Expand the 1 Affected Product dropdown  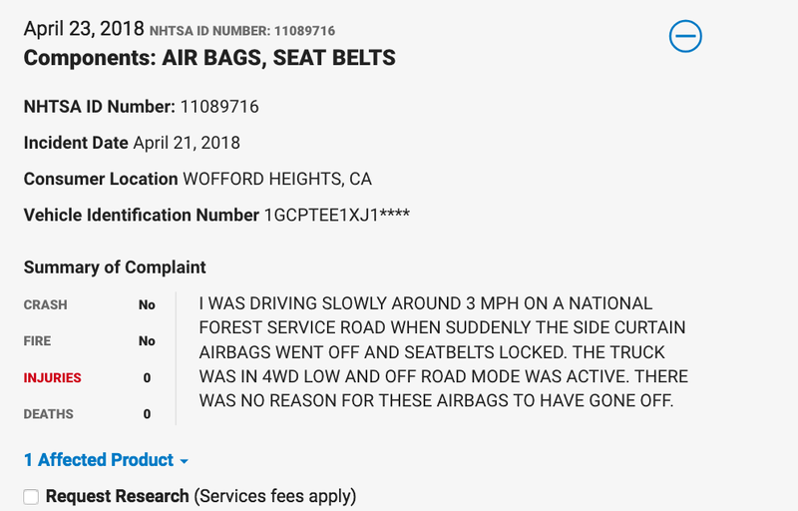pos(106,460)
